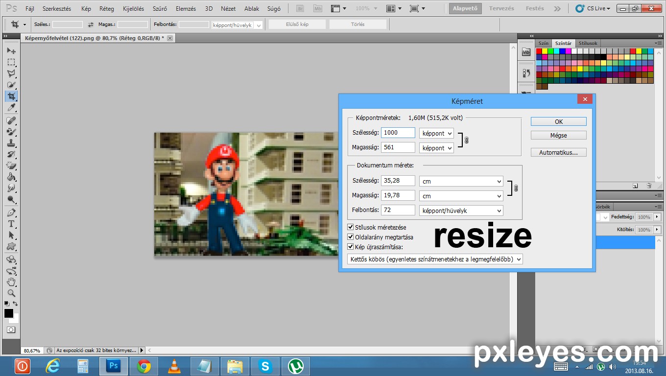Open the Kitöltés slider arrow
Screen dimensions: 666x376
tap(656, 230)
